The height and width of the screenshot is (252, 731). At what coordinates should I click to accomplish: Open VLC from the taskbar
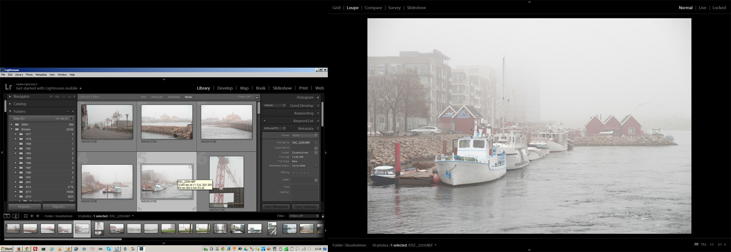(60, 249)
